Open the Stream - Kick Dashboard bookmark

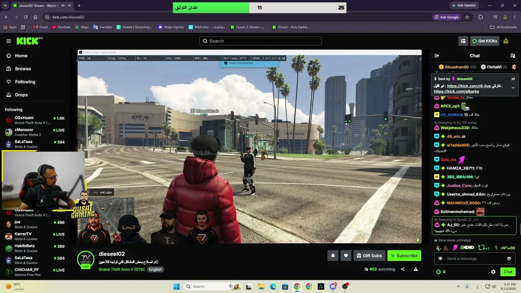pyautogui.click(x=291, y=27)
